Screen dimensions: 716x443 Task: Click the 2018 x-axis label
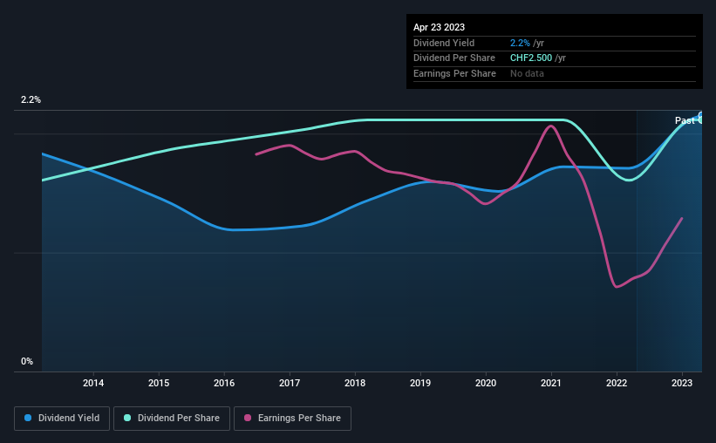[x=355, y=383]
